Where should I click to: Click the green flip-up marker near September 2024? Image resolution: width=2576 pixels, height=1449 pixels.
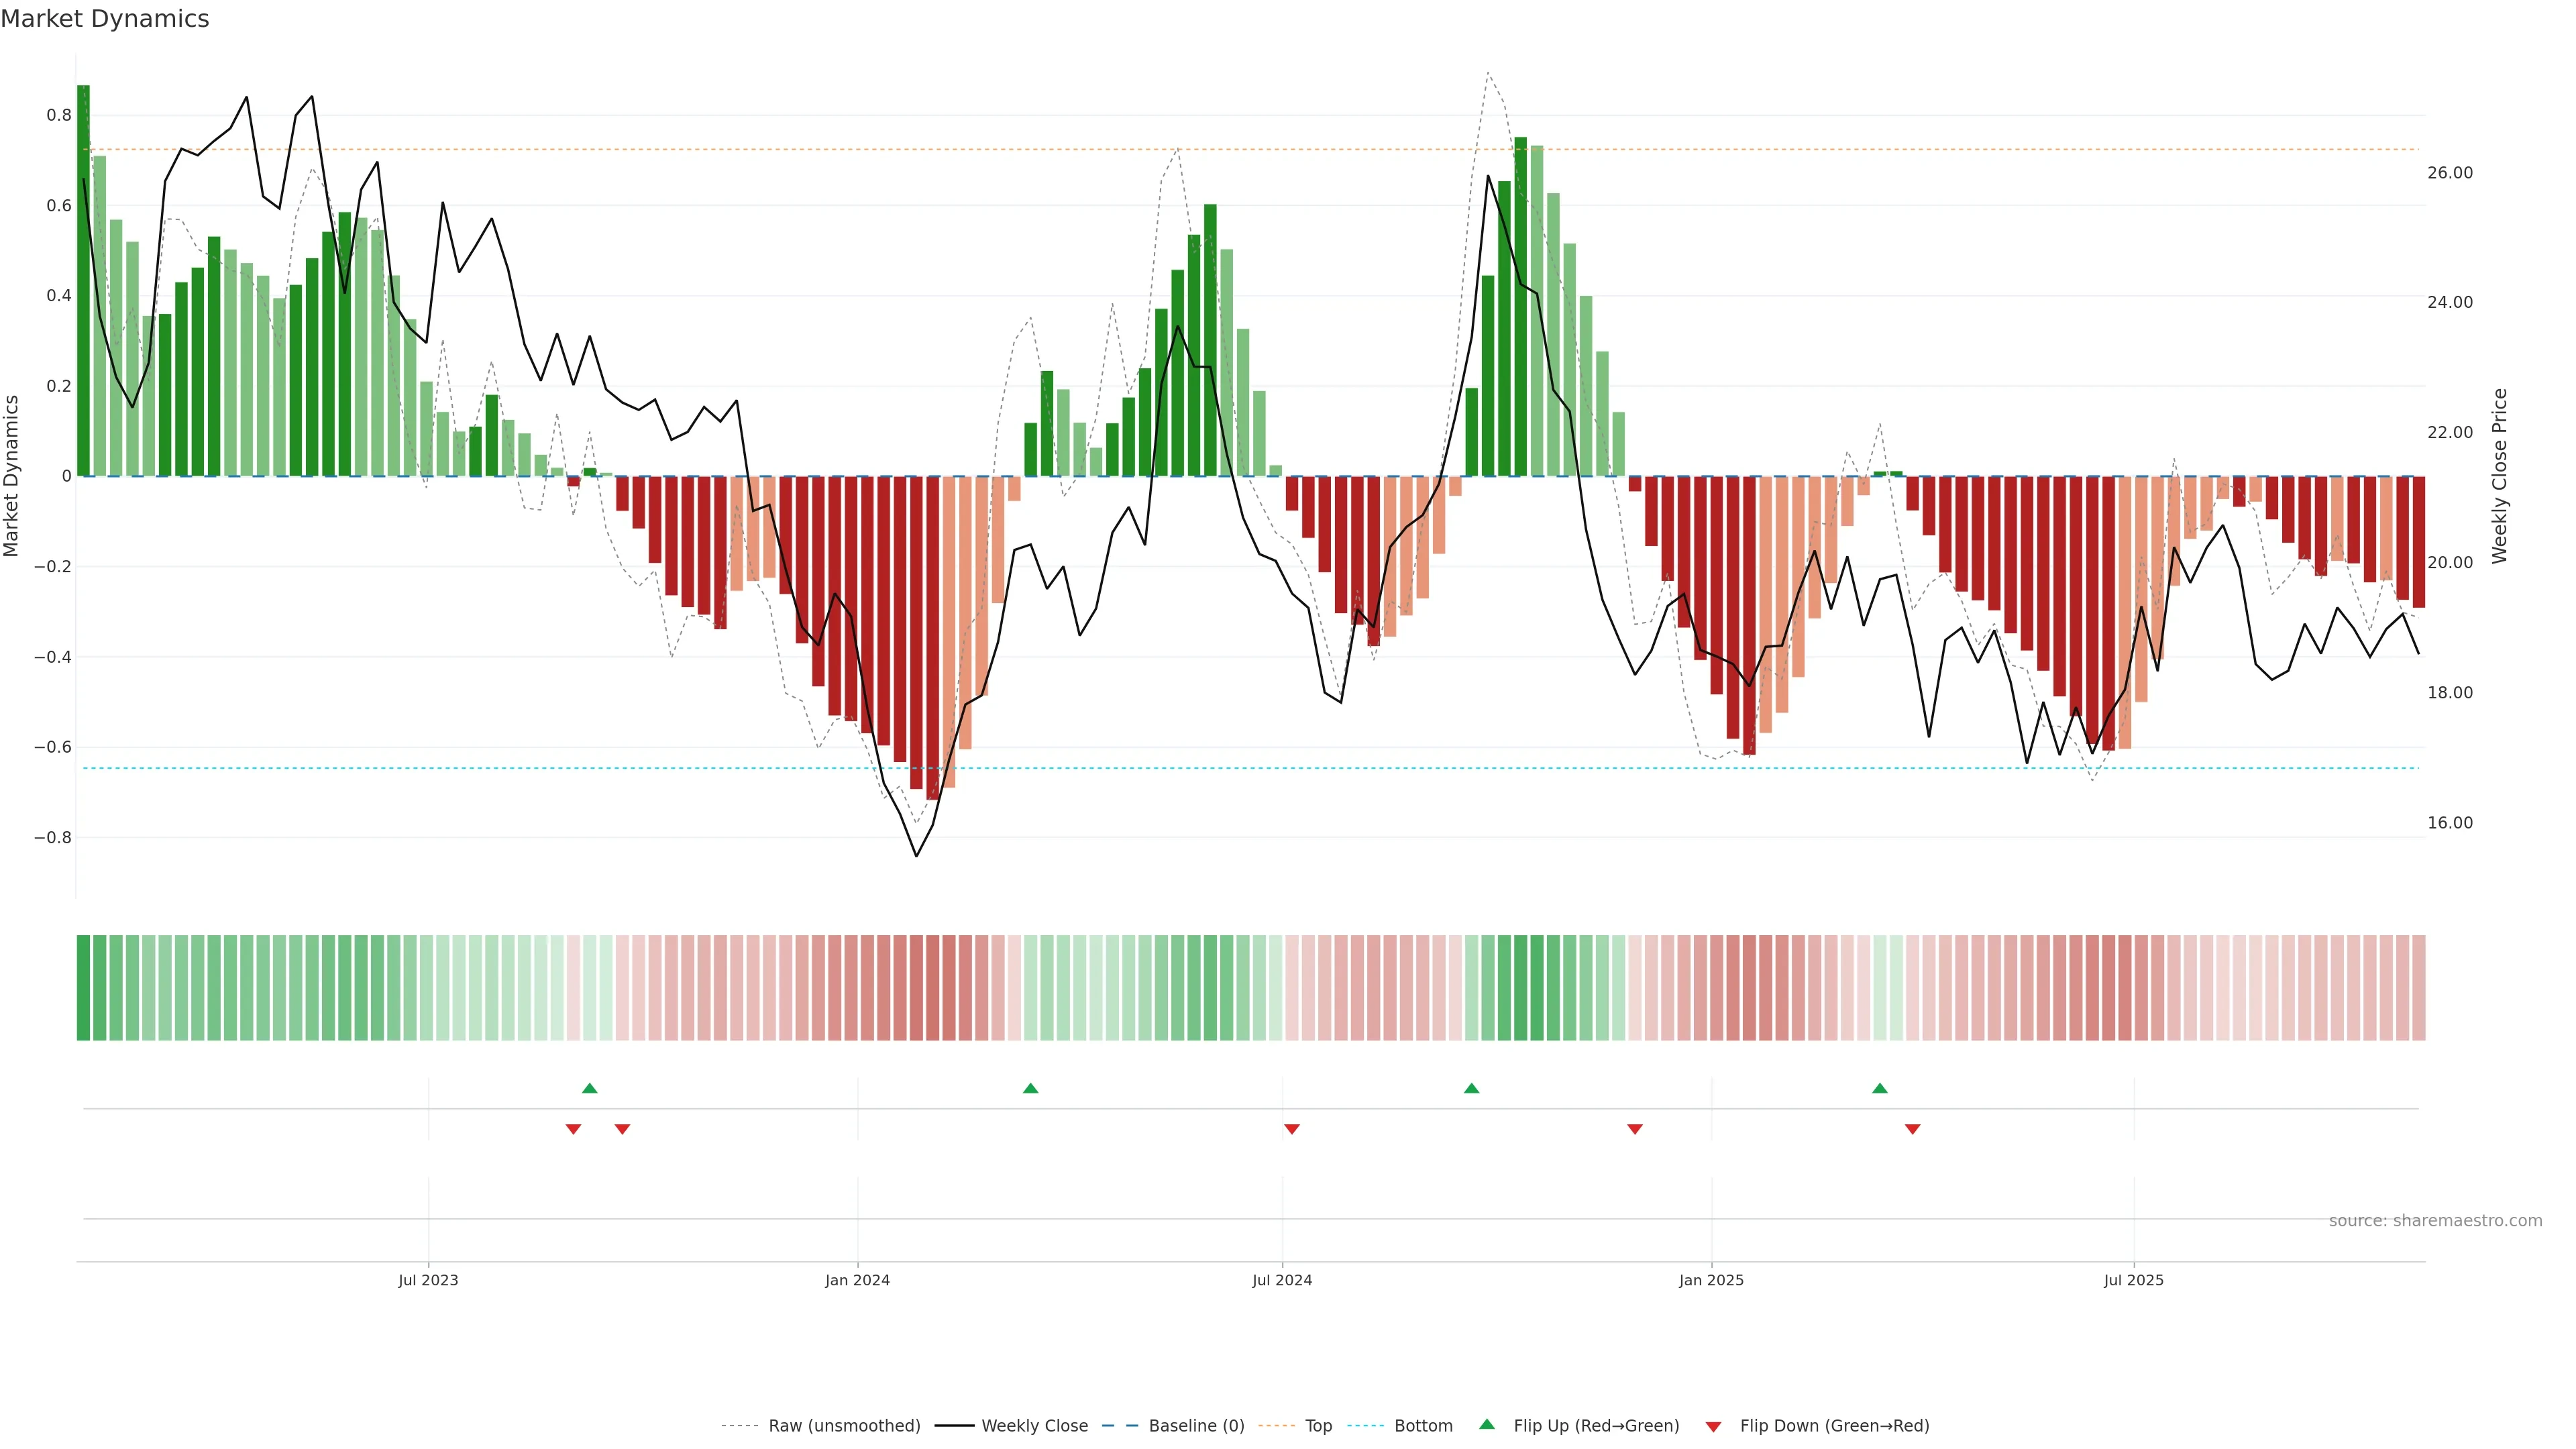coord(1471,1088)
